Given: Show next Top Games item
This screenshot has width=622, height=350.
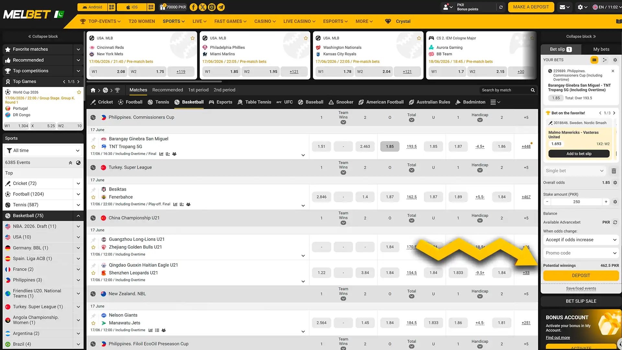Looking at the screenshot, I should point(78,82).
